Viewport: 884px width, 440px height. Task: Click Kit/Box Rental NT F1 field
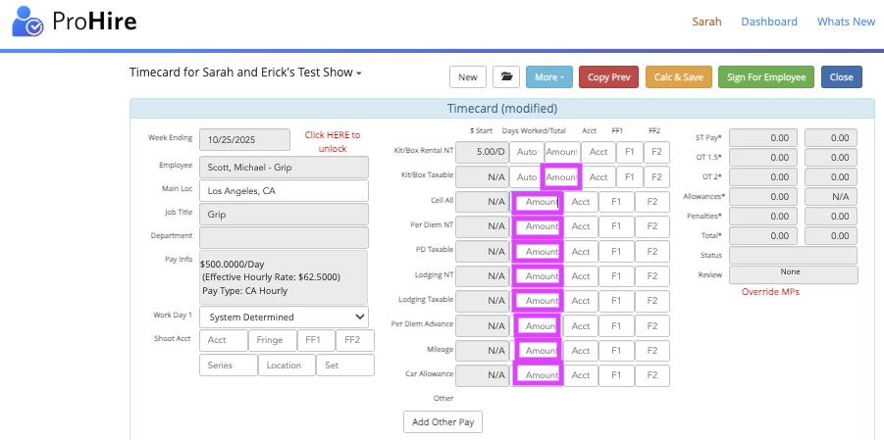(629, 152)
